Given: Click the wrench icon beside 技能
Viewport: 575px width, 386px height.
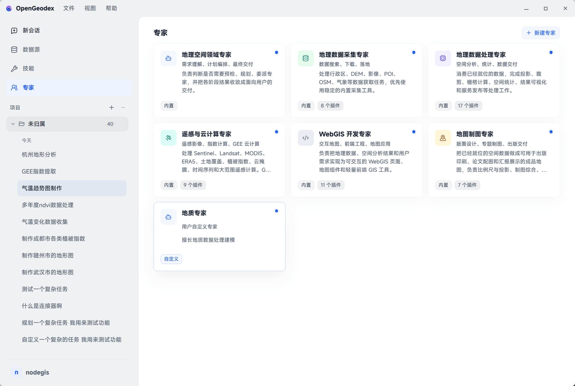Looking at the screenshot, I should [14, 69].
